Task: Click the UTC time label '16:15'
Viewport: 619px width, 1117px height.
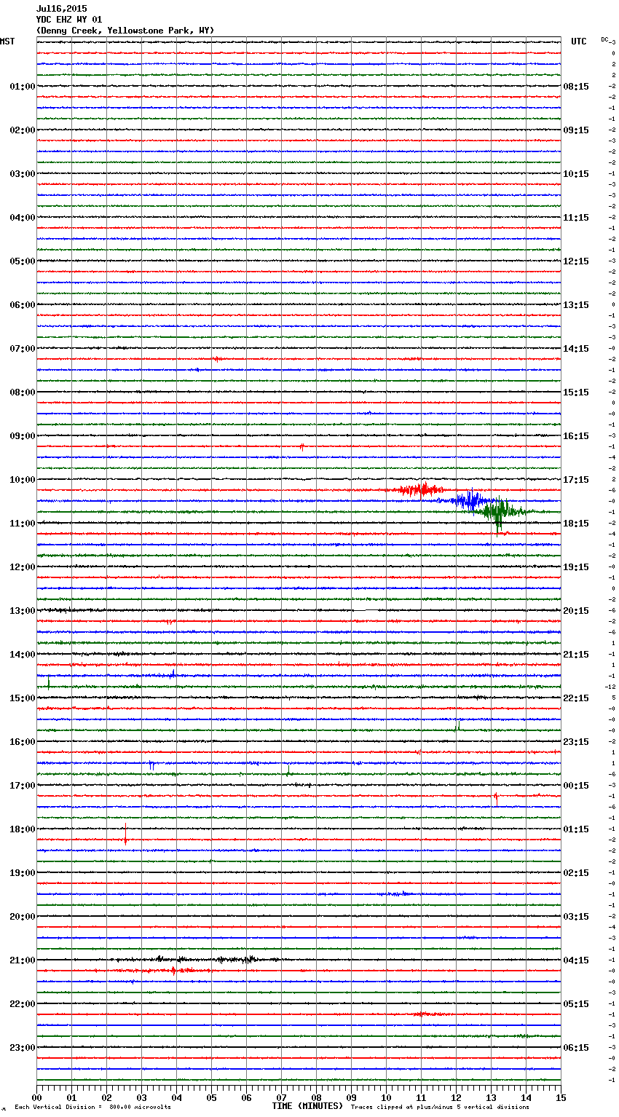Action: click(576, 436)
